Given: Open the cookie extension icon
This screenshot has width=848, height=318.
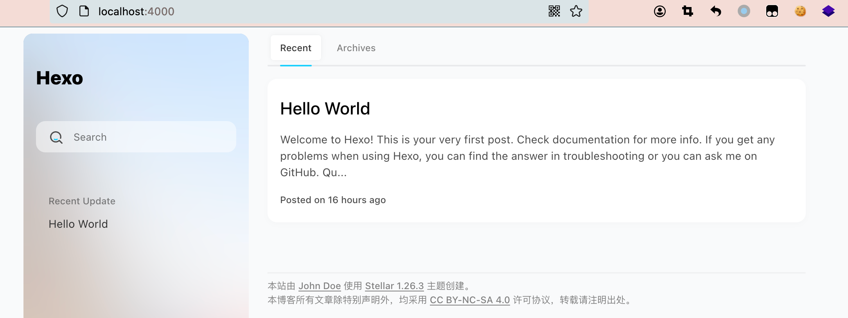Looking at the screenshot, I should (x=800, y=11).
